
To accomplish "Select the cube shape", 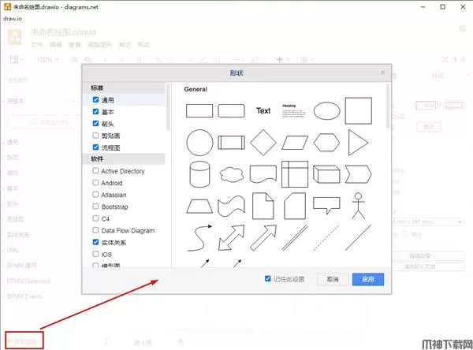I will point(326,173).
